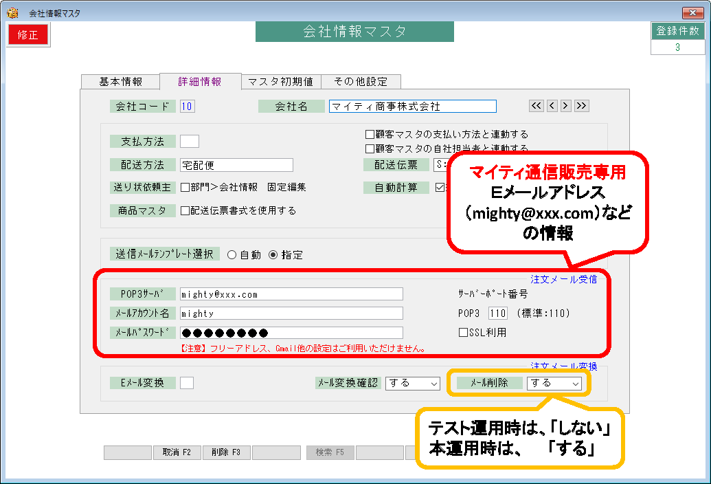Click the POP3サーバ input field
The image size is (711, 484).
pyautogui.click(x=291, y=294)
